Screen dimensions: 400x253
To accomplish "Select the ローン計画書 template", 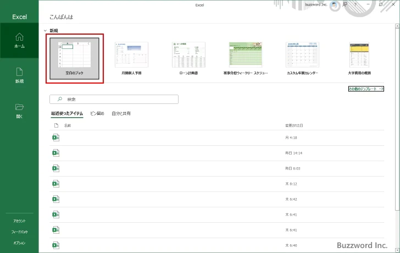I will (189, 58).
